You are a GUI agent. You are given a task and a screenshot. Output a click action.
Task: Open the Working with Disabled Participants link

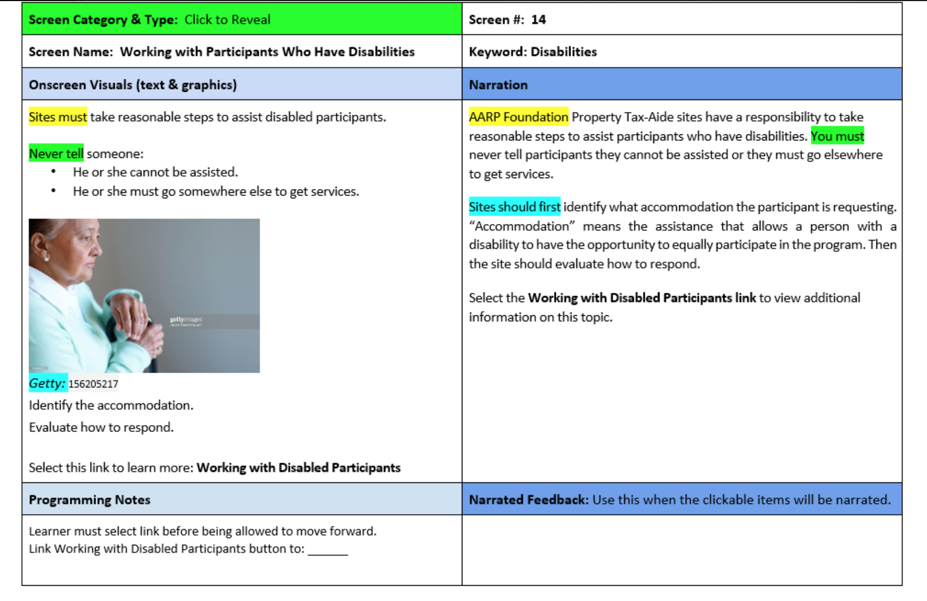click(298, 468)
